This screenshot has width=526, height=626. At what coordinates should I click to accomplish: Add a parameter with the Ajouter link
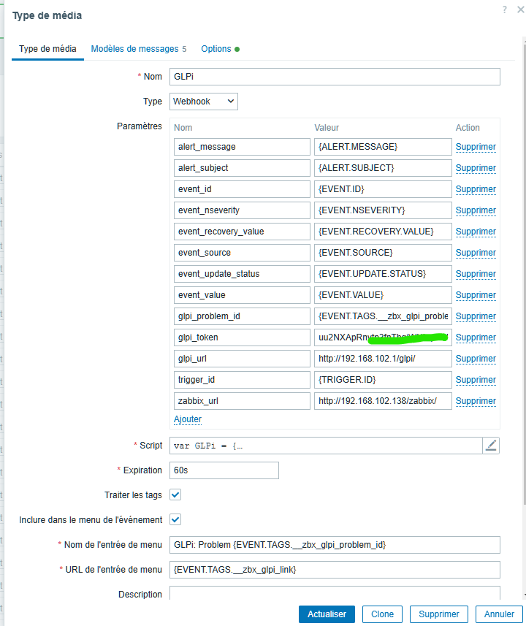188,419
